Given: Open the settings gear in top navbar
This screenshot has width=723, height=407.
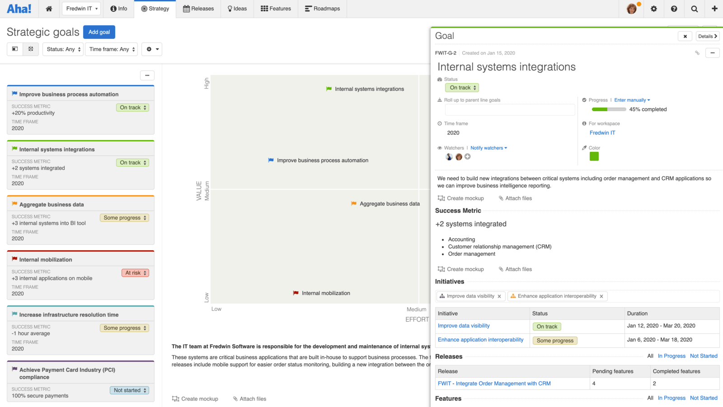Looking at the screenshot, I should (x=654, y=9).
